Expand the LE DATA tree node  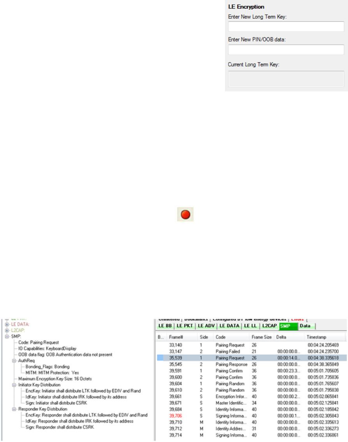tap(7, 324)
